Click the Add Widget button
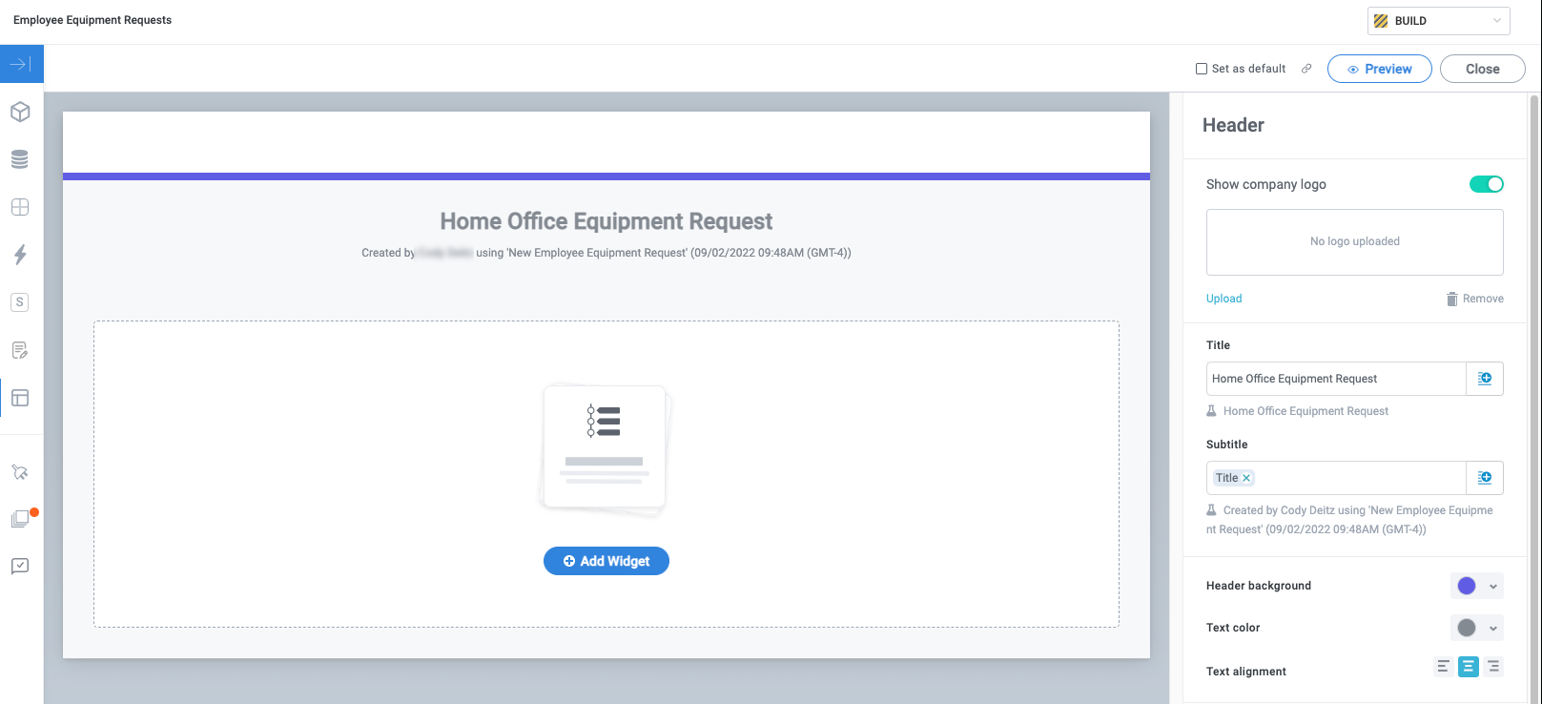The width and height of the screenshot is (1542, 704). (x=607, y=561)
